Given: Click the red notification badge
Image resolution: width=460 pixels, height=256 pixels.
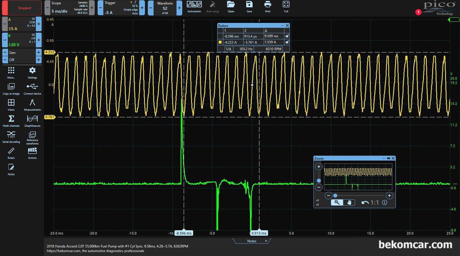Looking at the screenshot, I should 418,12.
